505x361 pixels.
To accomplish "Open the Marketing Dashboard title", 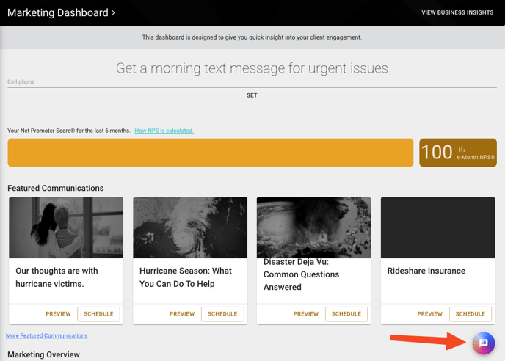I will 58,13.
